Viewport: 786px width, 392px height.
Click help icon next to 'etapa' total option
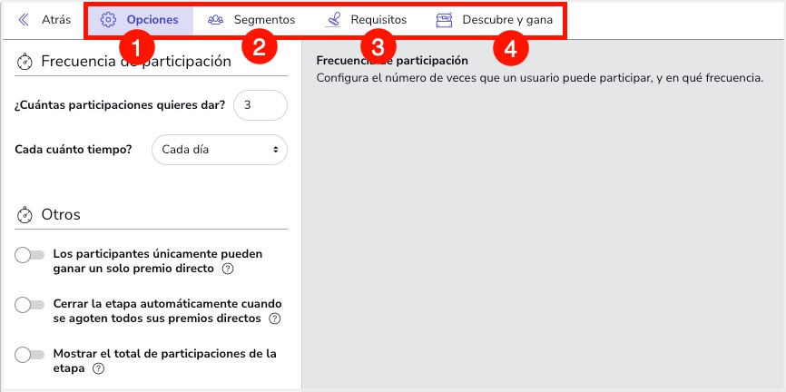point(98,369)
